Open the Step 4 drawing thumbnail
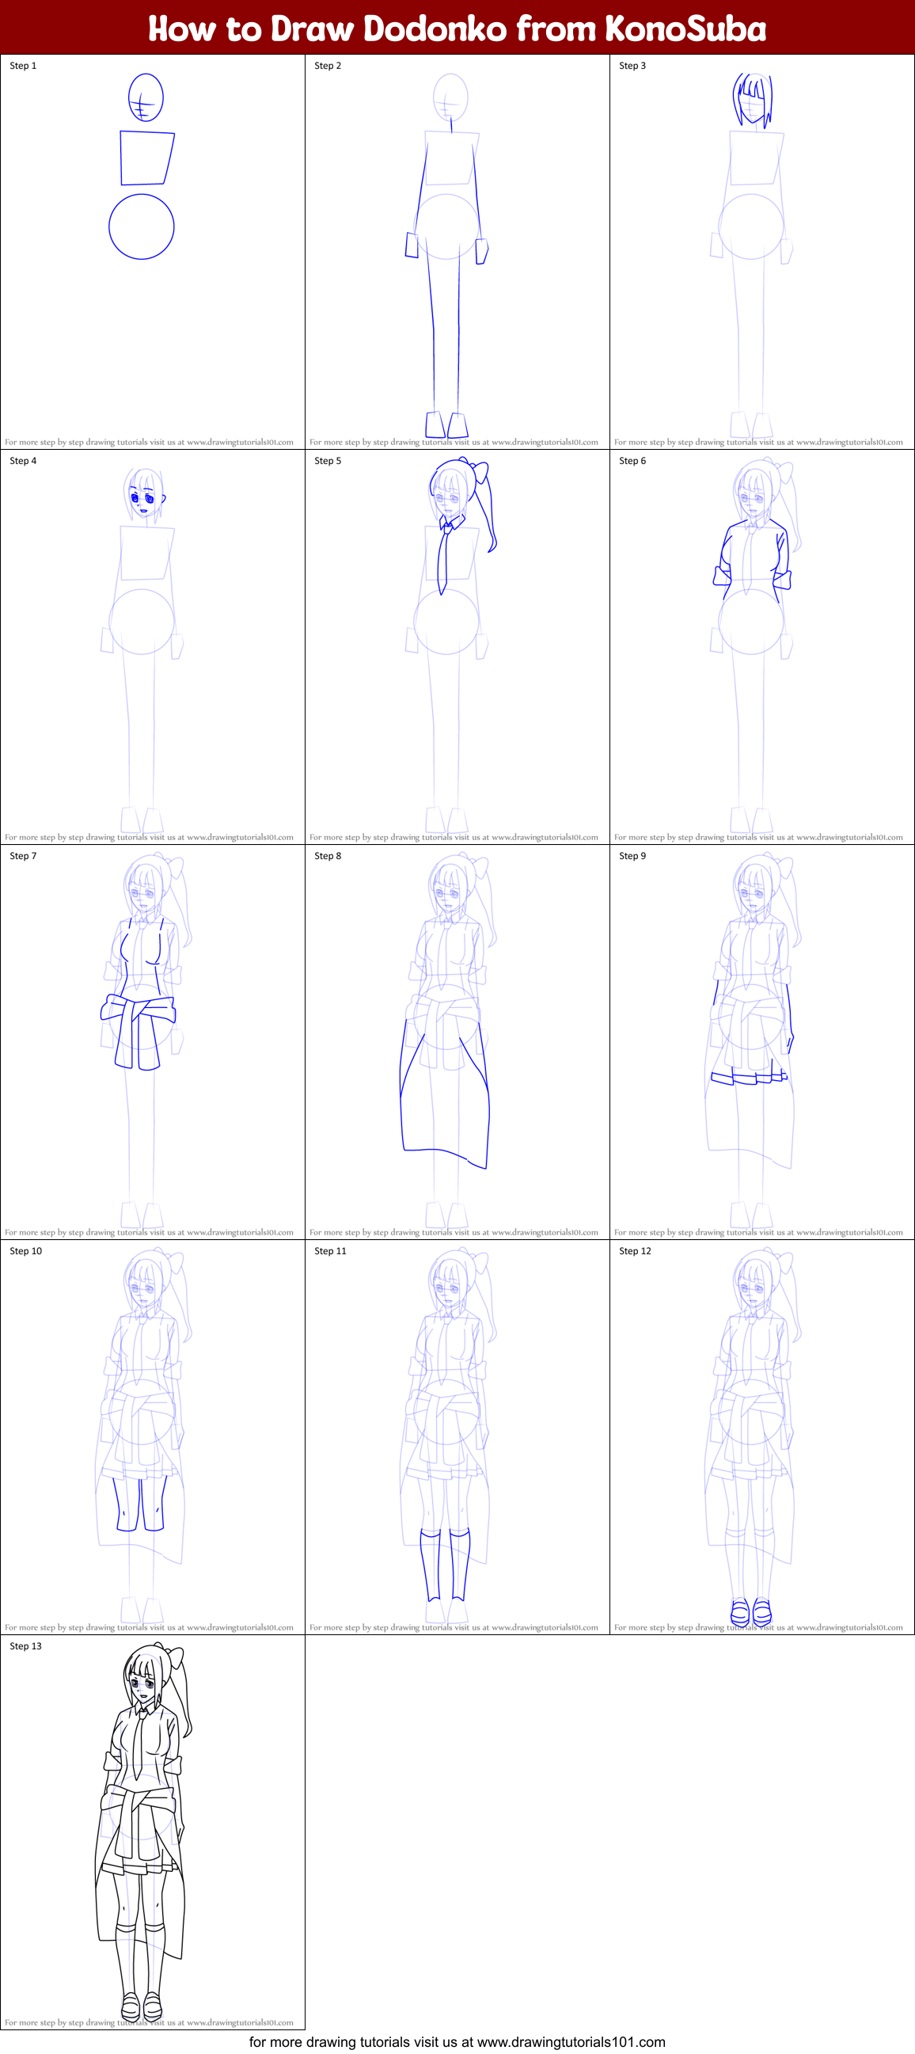915x2054 pixels. click(152, 647)
